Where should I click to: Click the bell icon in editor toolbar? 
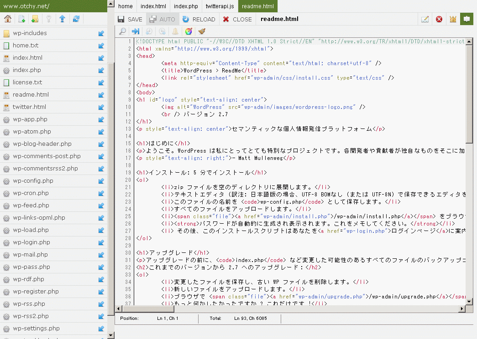coord(175,31)
